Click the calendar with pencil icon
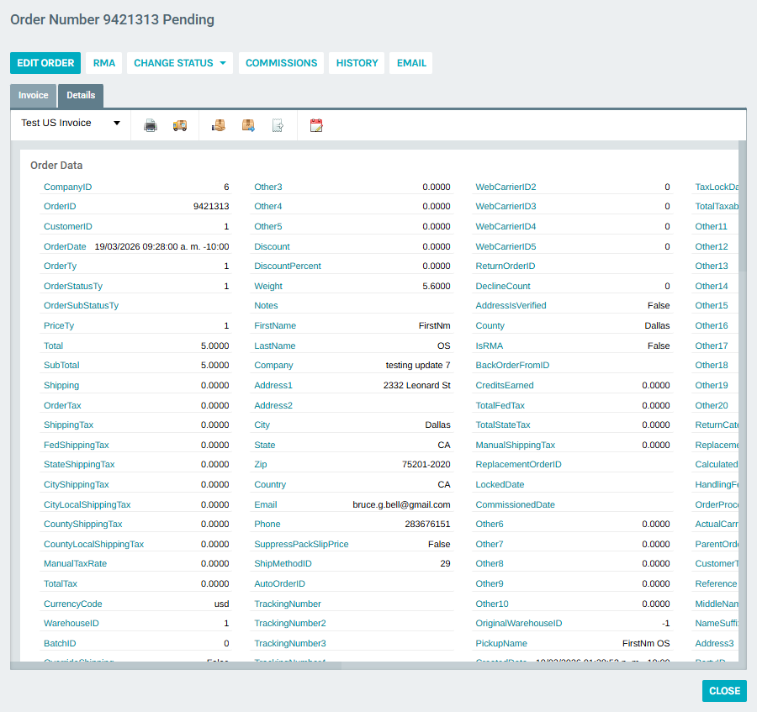The height and width of the screenshot is (712, 757). (316, 125)
